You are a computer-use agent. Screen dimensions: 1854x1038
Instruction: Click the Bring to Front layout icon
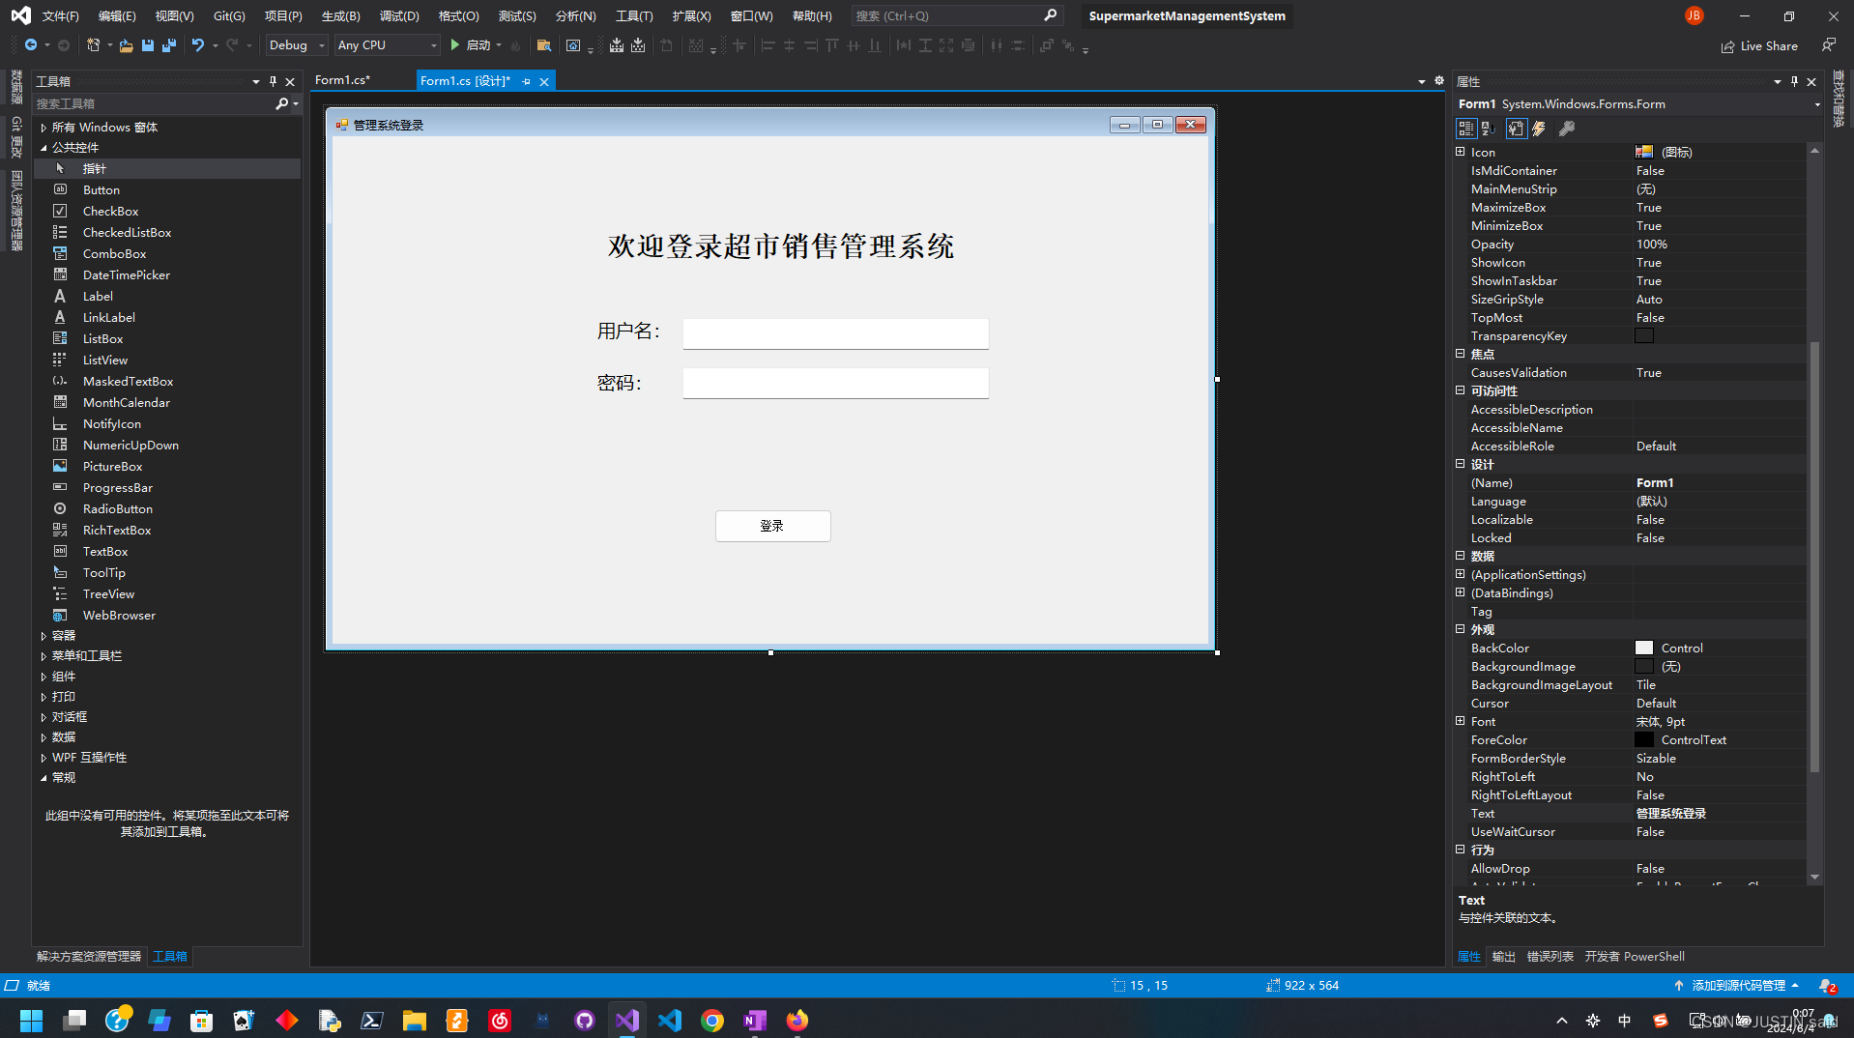pos(1046,45)
